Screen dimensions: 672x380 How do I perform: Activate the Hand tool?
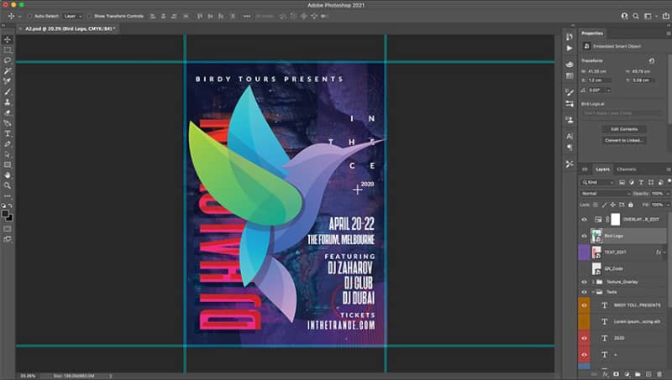pyautogui.click(x=8, y=175)
